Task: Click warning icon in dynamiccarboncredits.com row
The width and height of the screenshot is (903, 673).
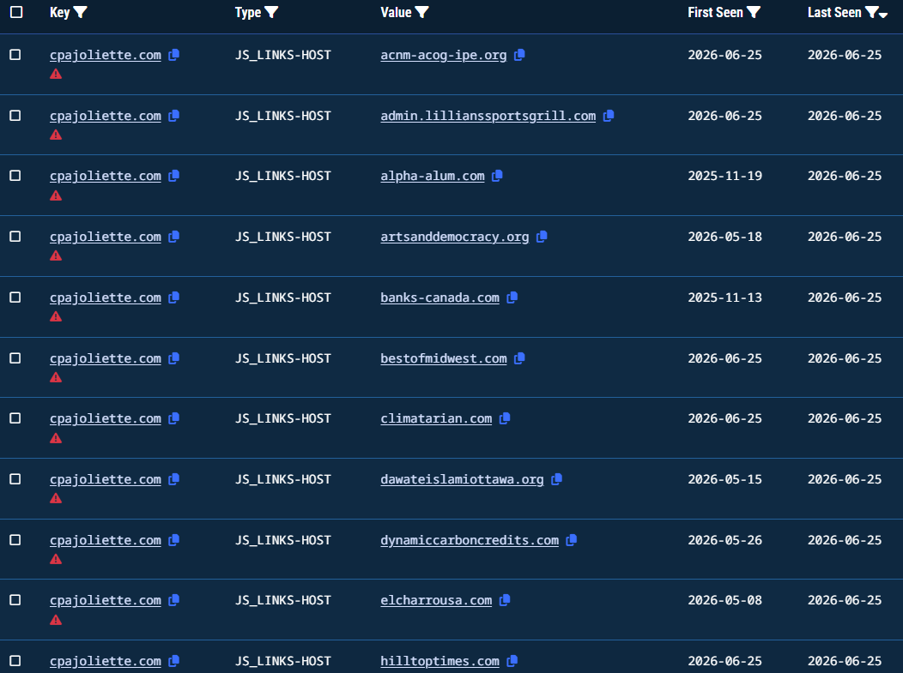Action: tap(56, 559)
